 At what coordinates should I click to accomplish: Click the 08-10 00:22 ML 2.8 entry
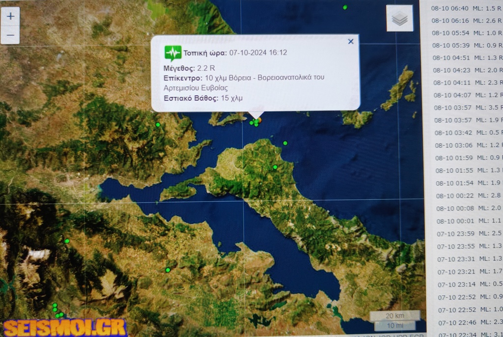click(467, 195)
